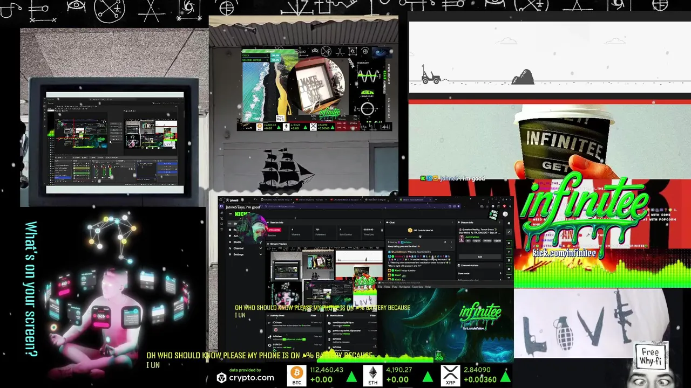Click the Edit button under Stream info

(x=480, y=257)
